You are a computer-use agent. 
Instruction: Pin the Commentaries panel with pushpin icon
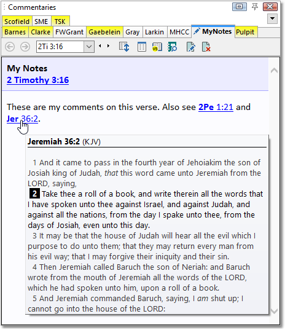[255, 7]
